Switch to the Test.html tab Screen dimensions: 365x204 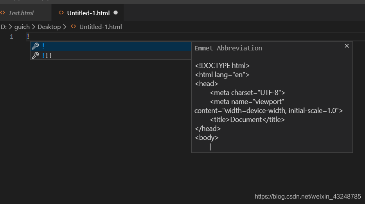coord(22,13)
